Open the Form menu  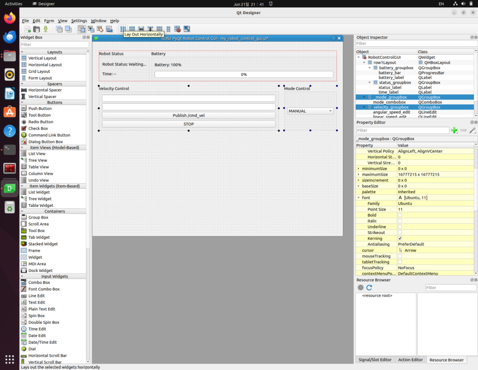[x=49, y=21]
